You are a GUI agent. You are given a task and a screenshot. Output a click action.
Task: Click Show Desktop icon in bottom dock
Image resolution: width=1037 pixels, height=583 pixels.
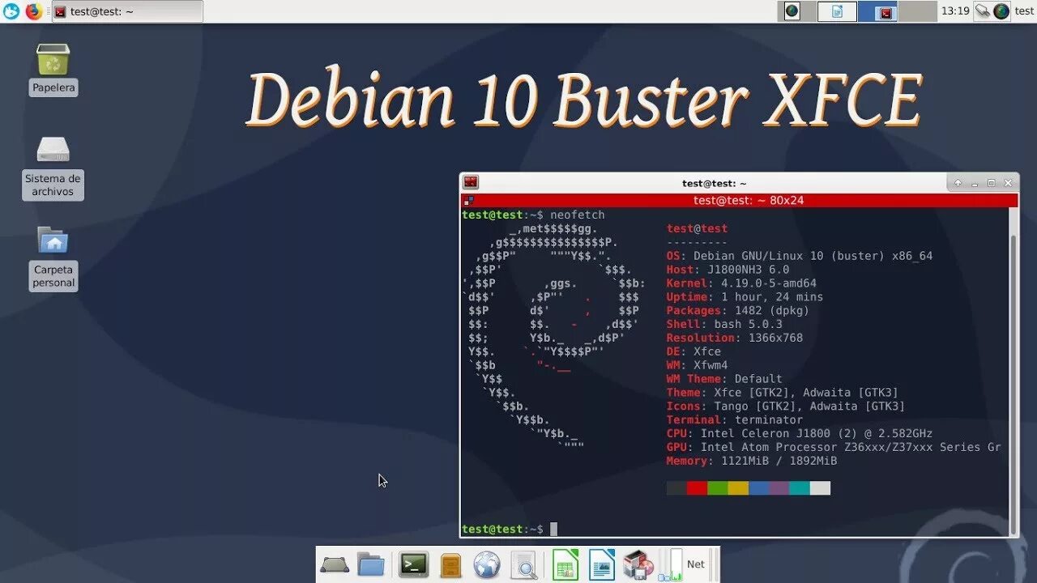tap(335, 564)
